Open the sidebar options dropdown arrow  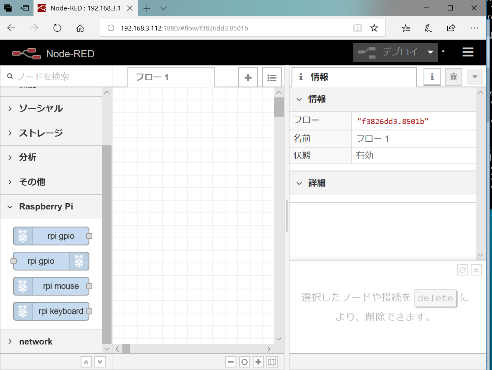[475, 77]
